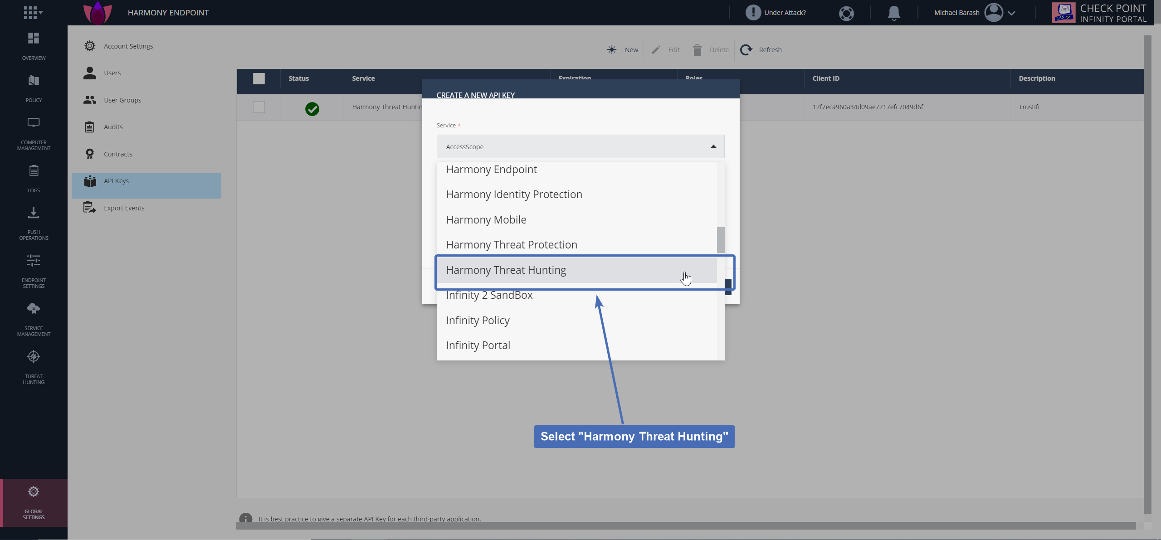Sort by the Client ID column header

point(826,78)
